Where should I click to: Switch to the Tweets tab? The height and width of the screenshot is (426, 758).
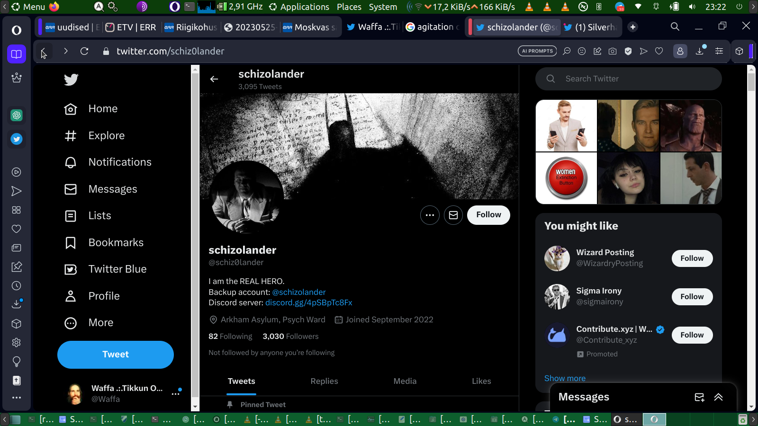[x=242, y=382]
